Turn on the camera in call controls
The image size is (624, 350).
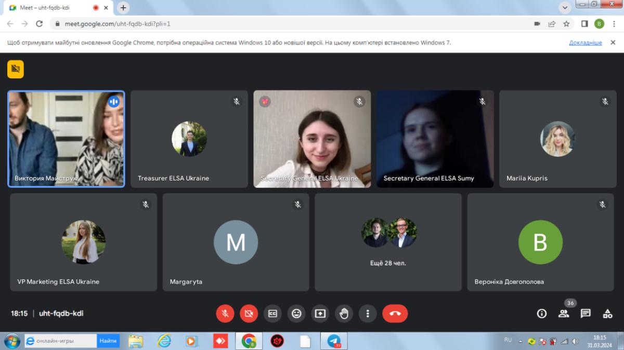click(x=249, y=314)
